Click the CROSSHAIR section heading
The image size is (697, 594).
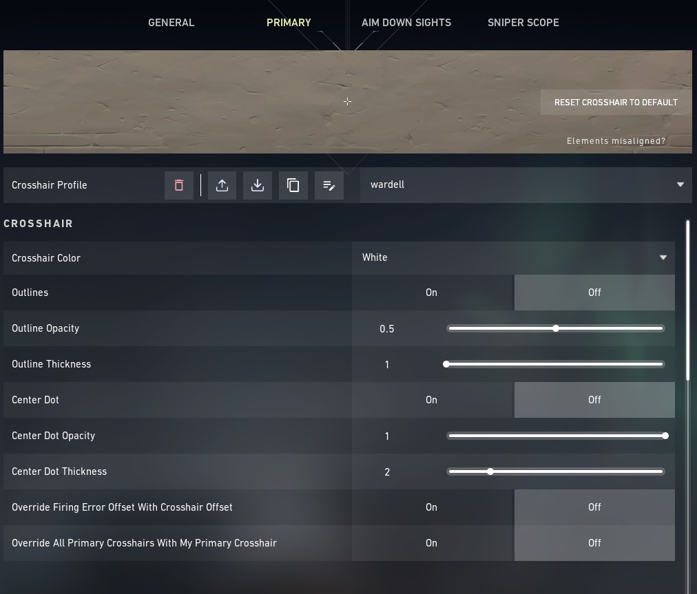39,224
